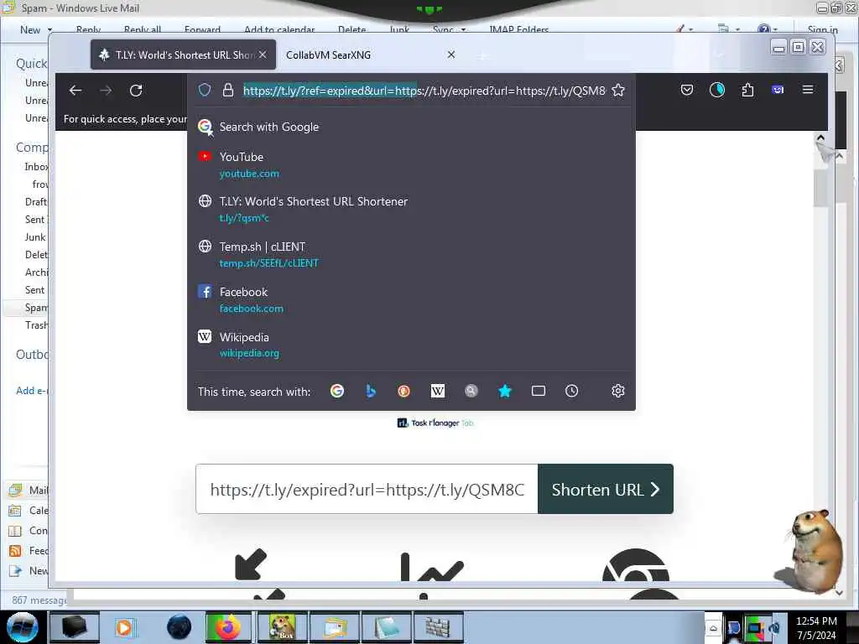Search this time with Wikipedia icon
The height and width of the screenshot is (644, 859).
(x=438, y=391)
